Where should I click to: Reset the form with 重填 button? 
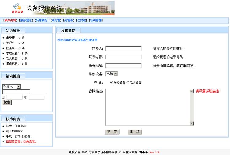point(135,132)
